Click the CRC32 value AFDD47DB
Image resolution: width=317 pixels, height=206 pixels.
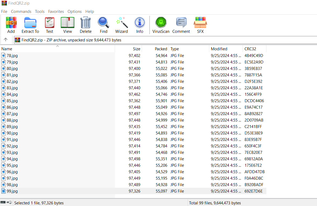click(255, 172)
